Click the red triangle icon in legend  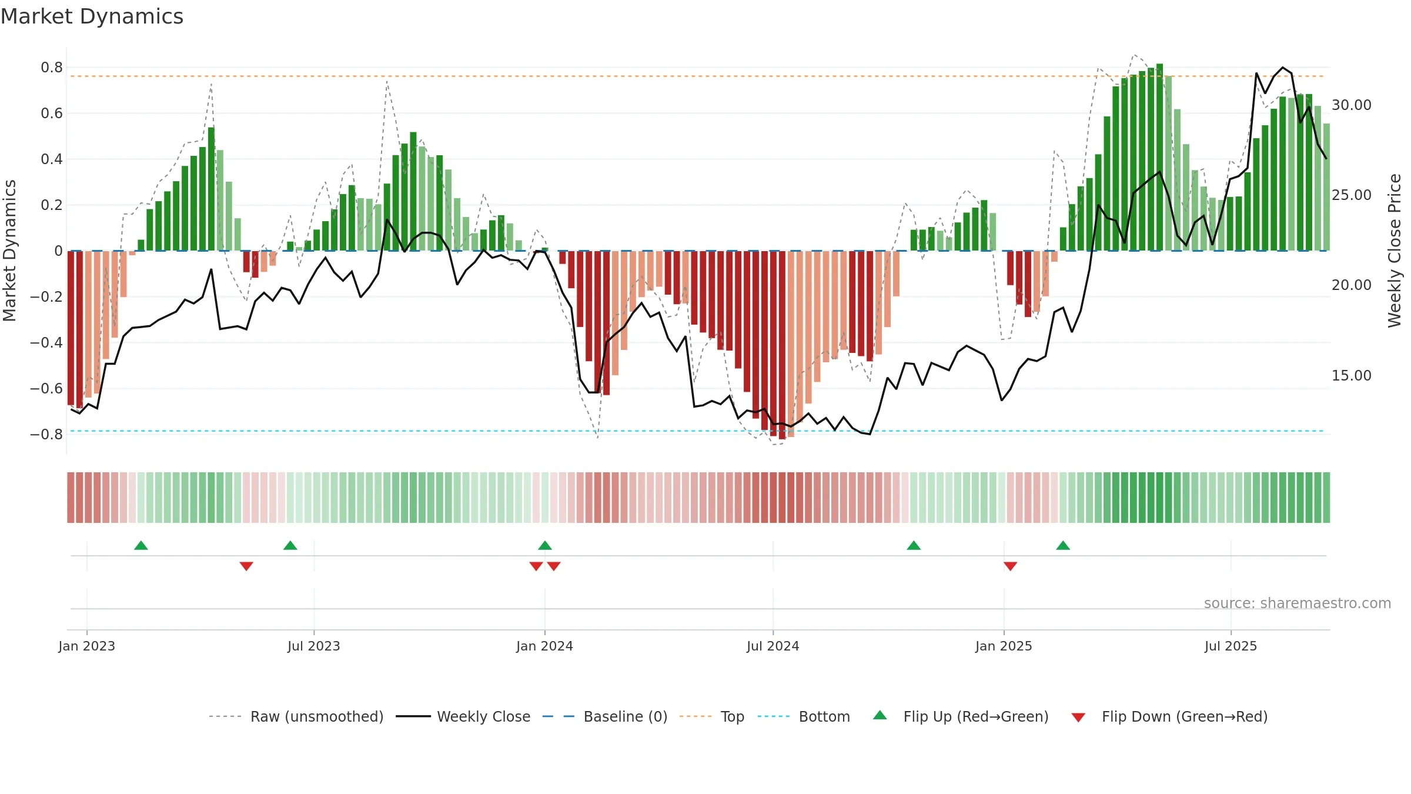[x=1078, y=718]
